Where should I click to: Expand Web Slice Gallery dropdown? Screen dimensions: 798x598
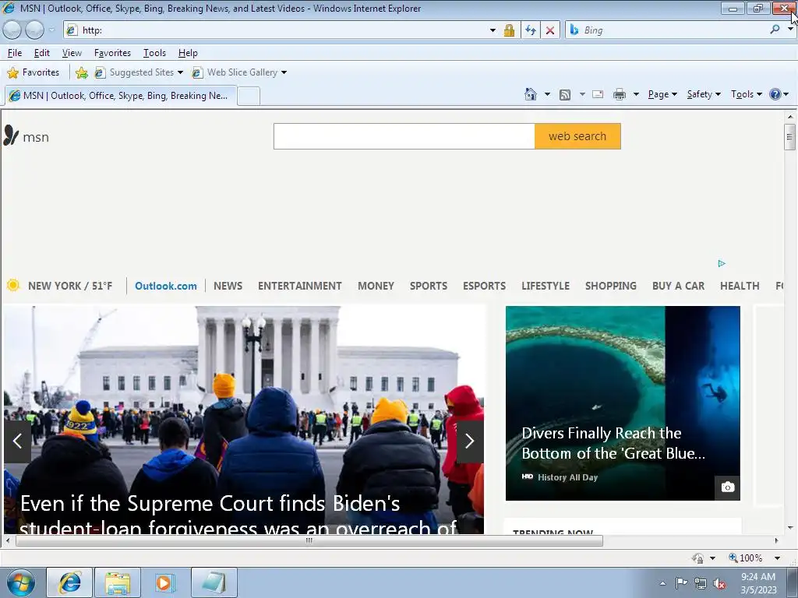[284, 72]
